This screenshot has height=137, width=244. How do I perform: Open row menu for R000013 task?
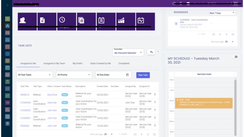tap(155, 94)
